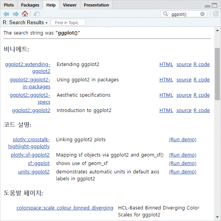The height and width of the screenshot is (221, 221).
Task: Open sf::ggplot demo link
Action: tap(39, 163)
